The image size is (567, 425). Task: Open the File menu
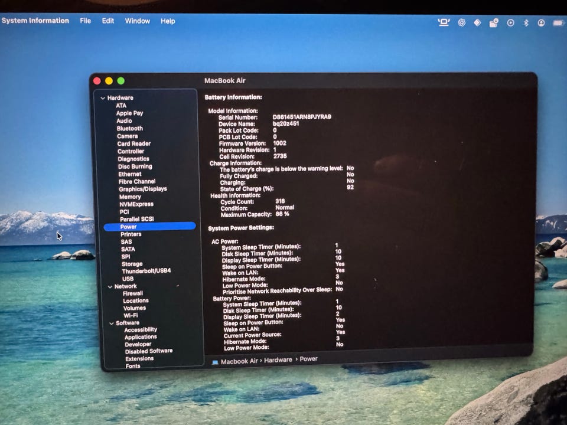click(x=85, y=21)
